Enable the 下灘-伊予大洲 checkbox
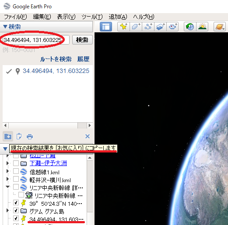Screen dimensions: 228x225 (16, 163)
